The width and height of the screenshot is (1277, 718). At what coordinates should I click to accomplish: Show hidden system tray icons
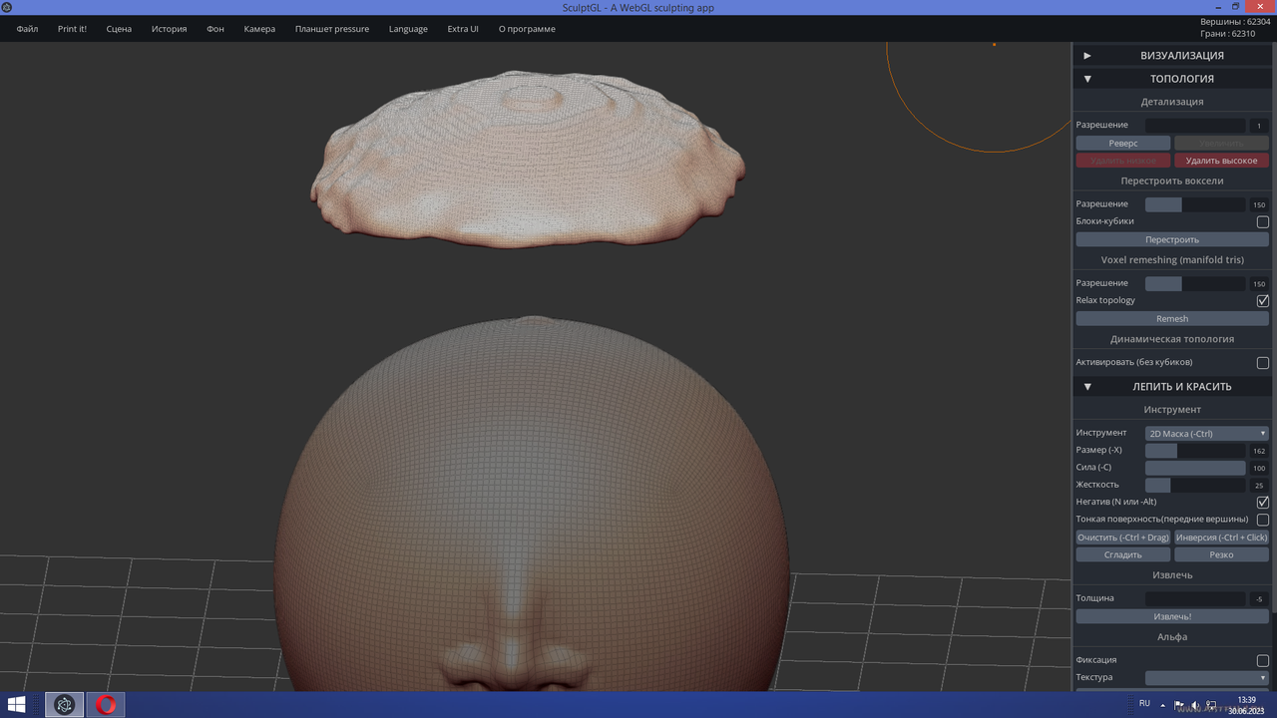coord(1162,704)
